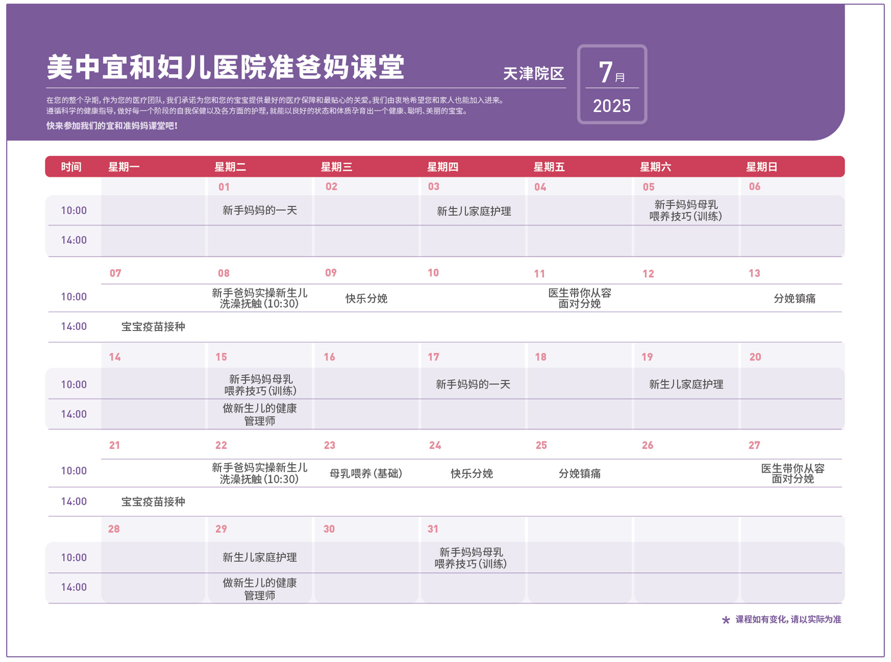Select the date number 19

647,357
